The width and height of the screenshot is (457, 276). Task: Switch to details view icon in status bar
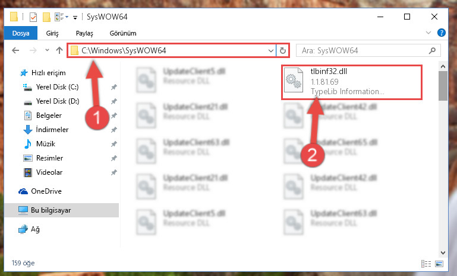426,264
